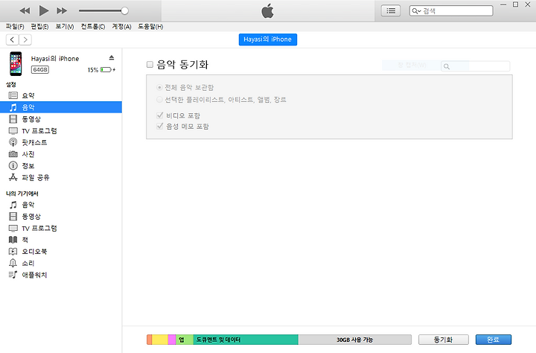Open 정보 in the sidebar
This screenshot has width=536, height=353.
point(61,165)
